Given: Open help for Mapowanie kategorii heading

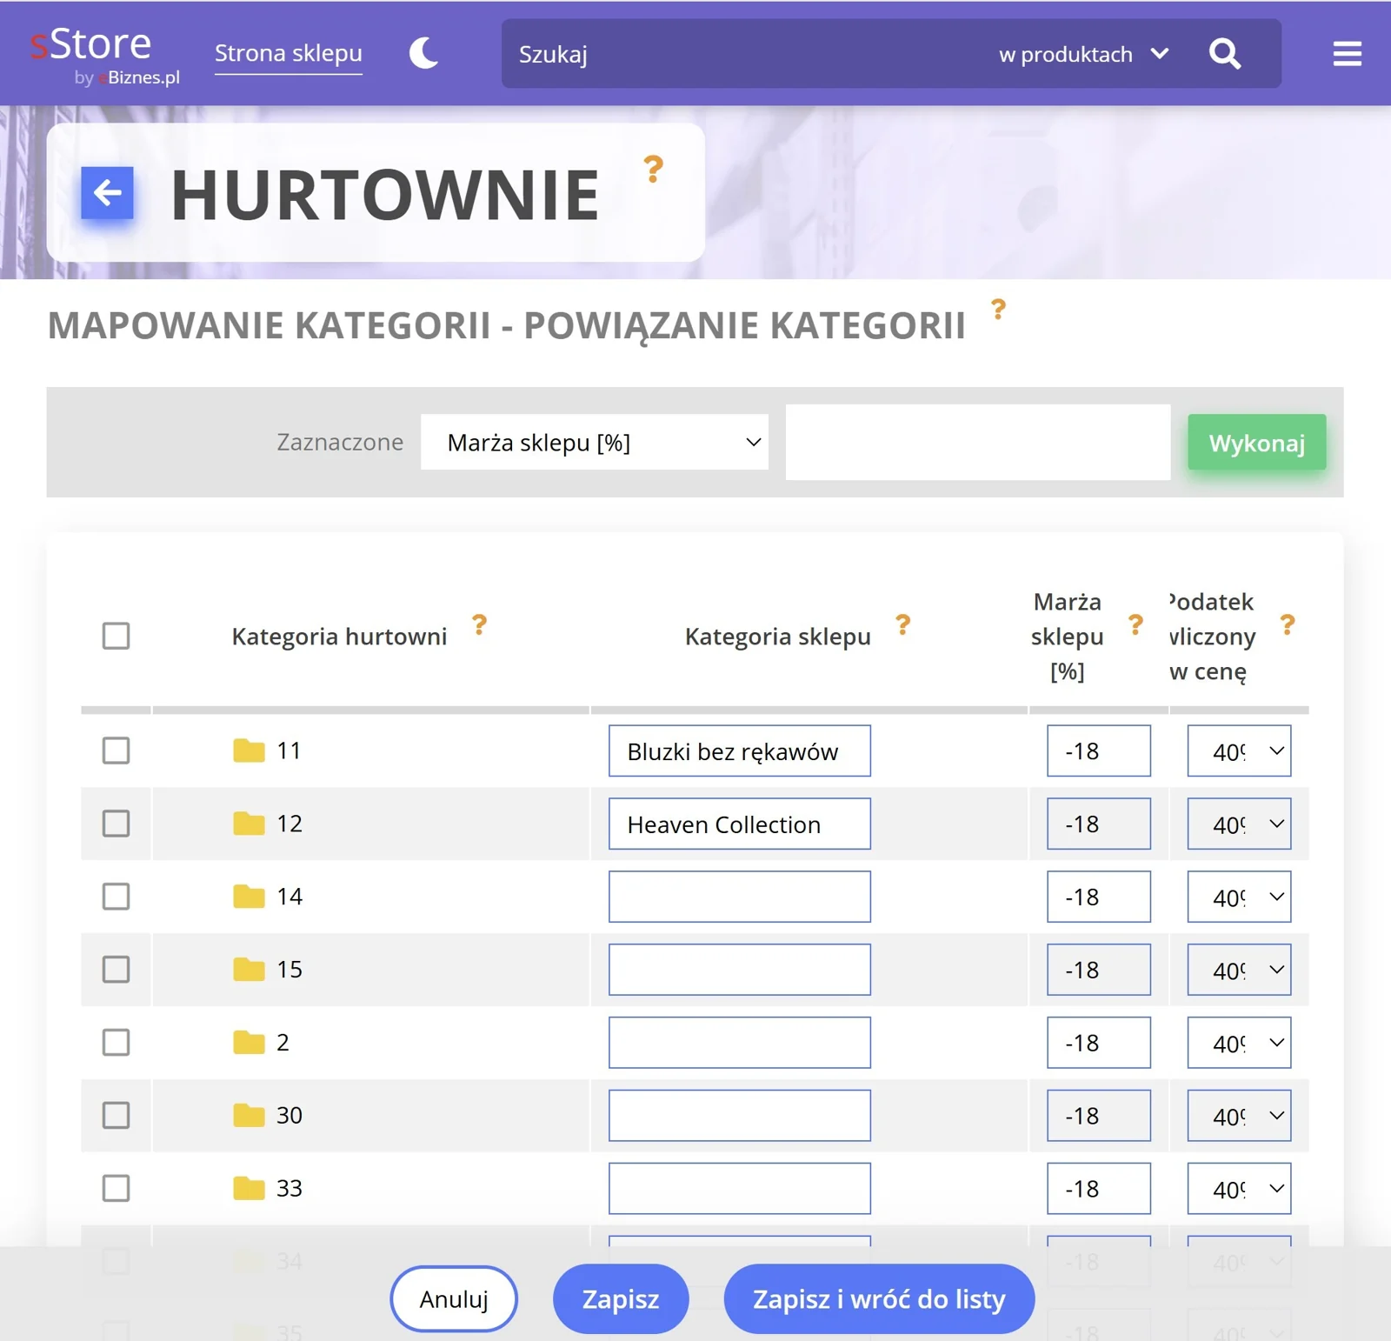Looking at the screenshot, I should (x=998, y=309).
